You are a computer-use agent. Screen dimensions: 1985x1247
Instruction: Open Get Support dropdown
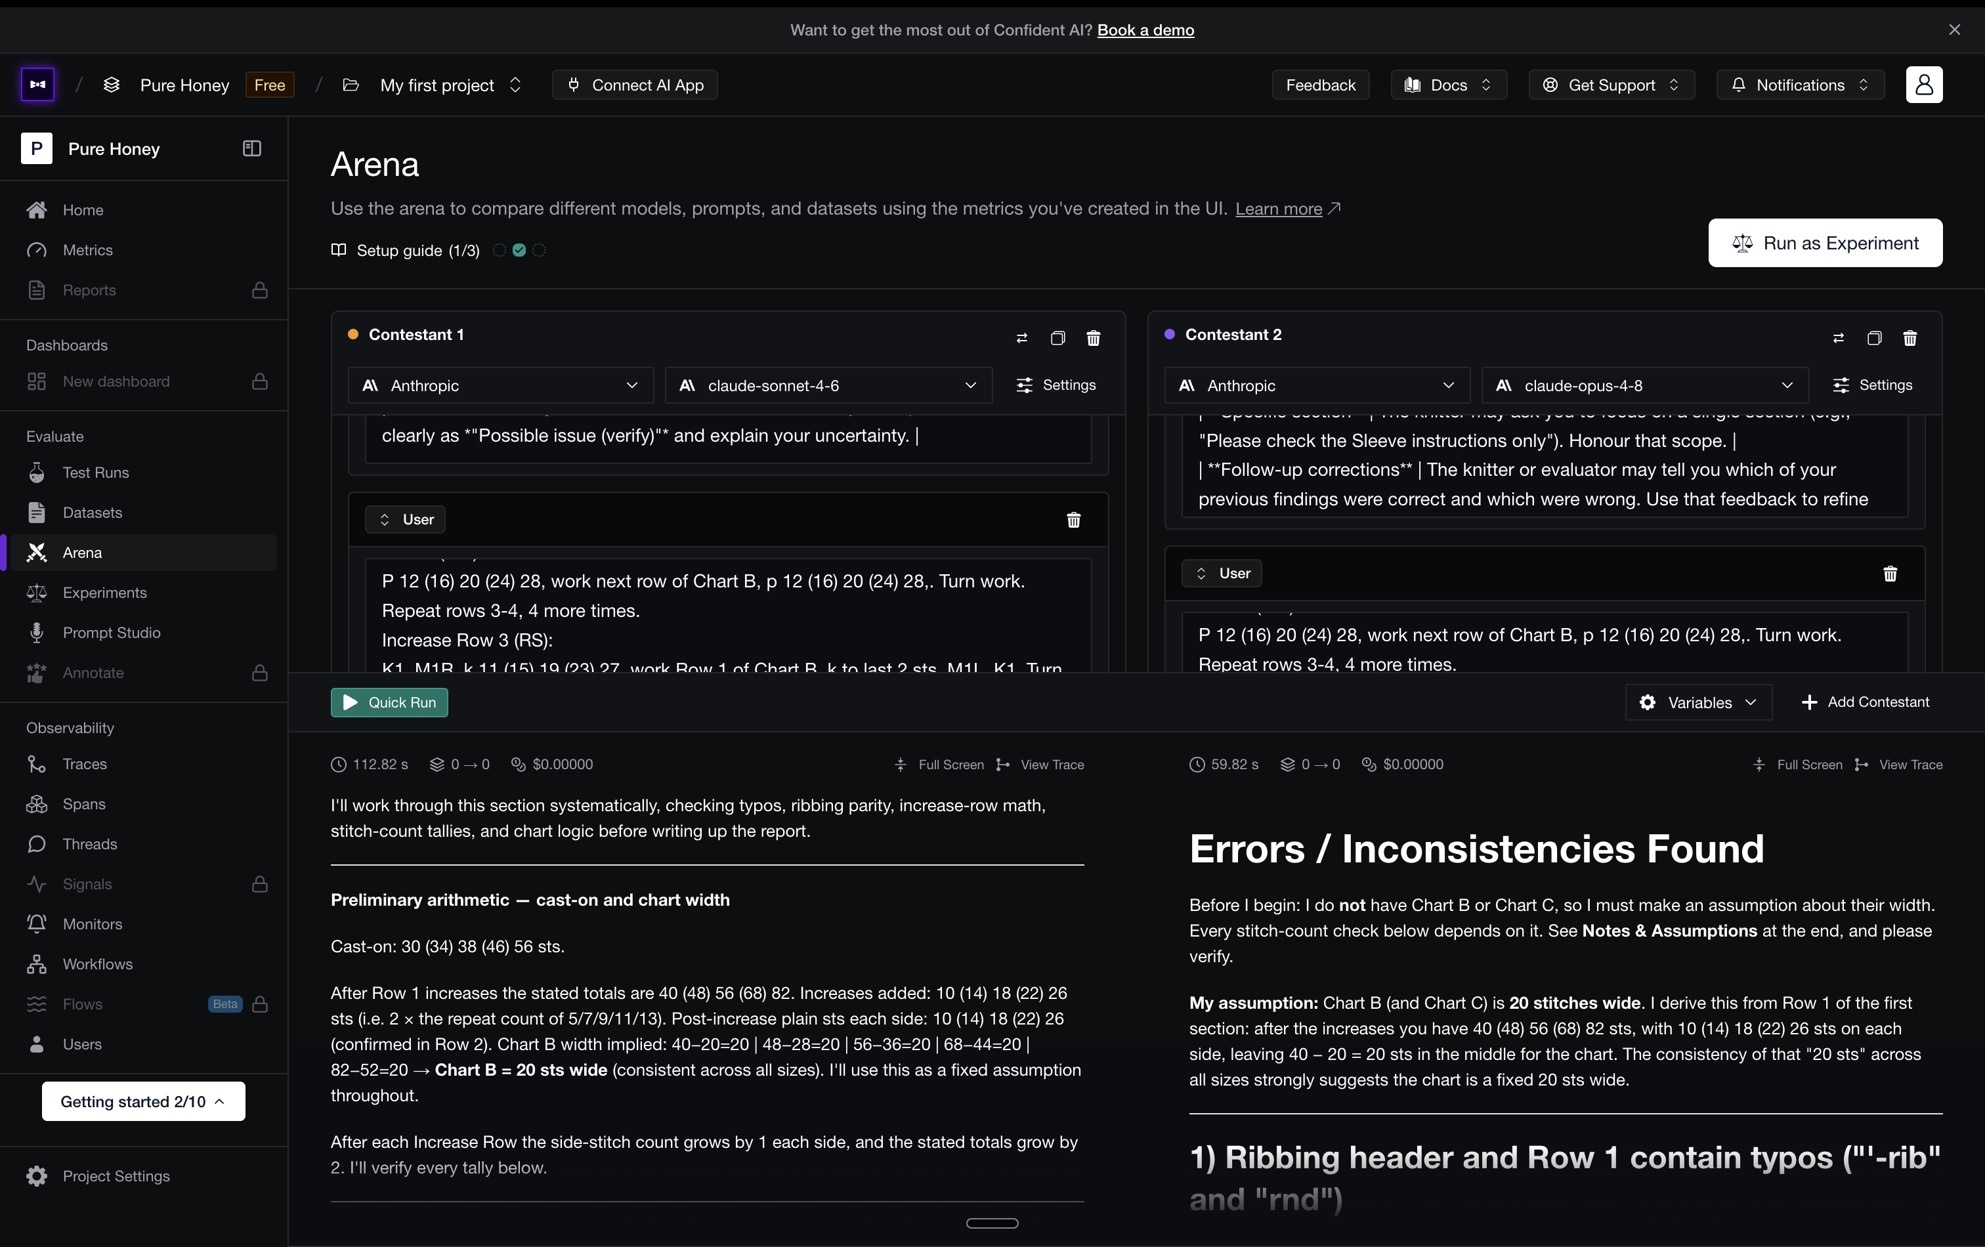[x=1611, y=85]
